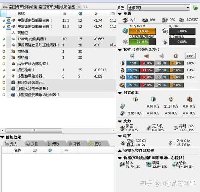Click the 名称 header in 附加效果 list
Screen dimensions: 200x192
click(x=18, y=150)
